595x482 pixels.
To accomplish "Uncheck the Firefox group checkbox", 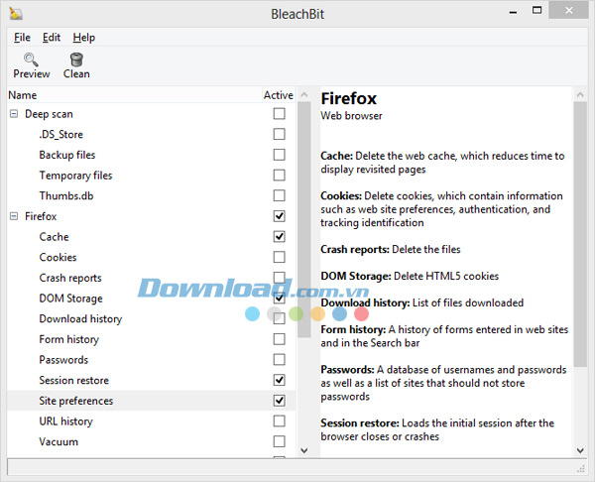I will [x=280, y=216].
